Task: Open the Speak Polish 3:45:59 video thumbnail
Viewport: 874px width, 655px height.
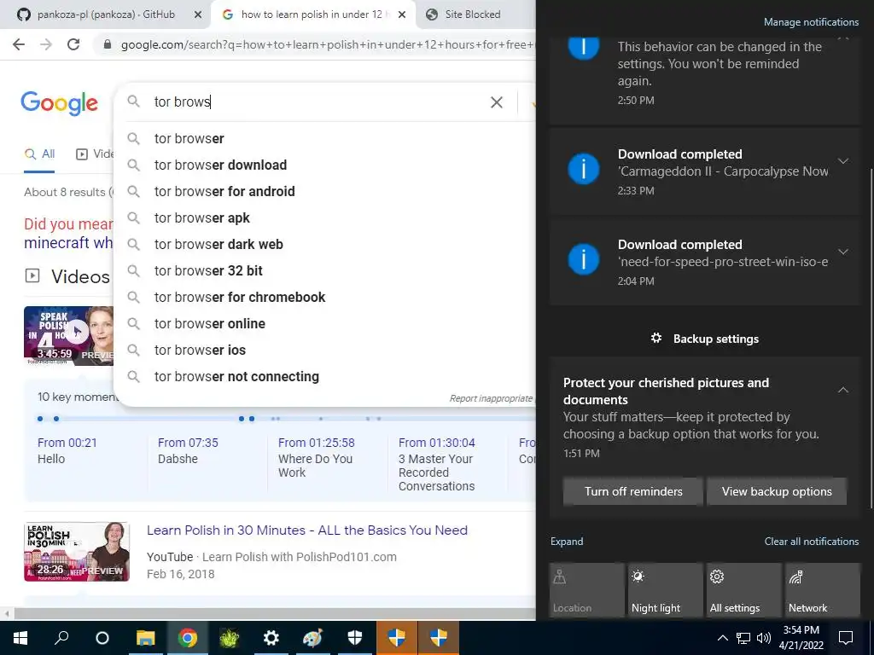Action: 68,335
